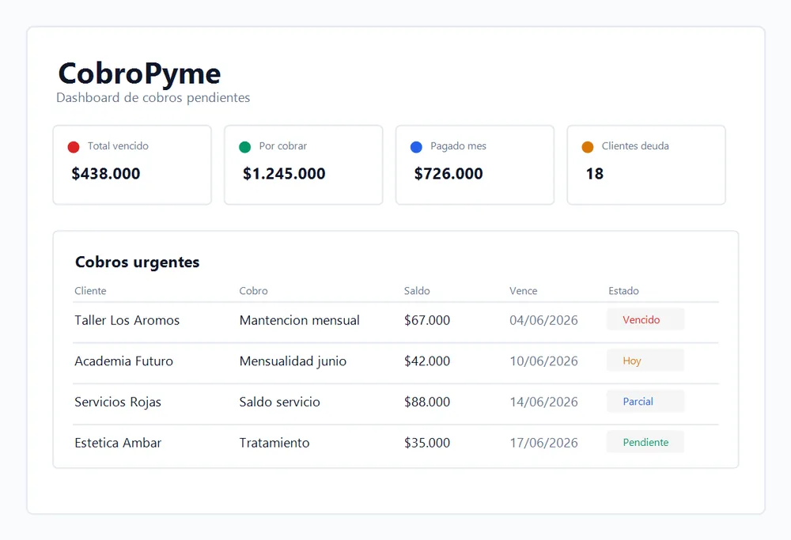Click the orange dot beside Clientes deuda
This screenshot has width=791, height=540.
coord(588,147)
